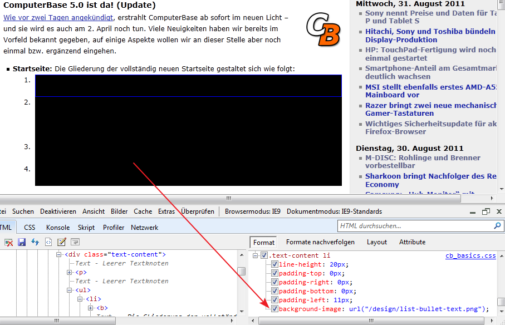Screen dimensions: 505x325
Task: Switch to the Skript tab
Action: 86,228
